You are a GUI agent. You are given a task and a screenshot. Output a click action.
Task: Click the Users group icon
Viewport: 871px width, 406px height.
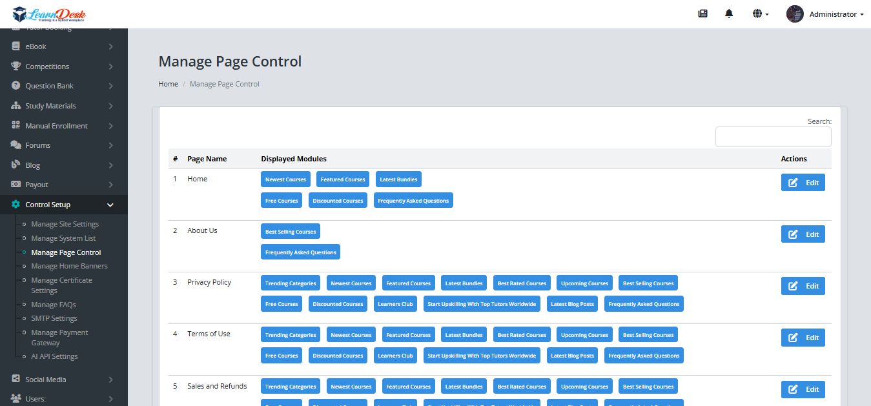pyautogui.click(x=16, y=399)
